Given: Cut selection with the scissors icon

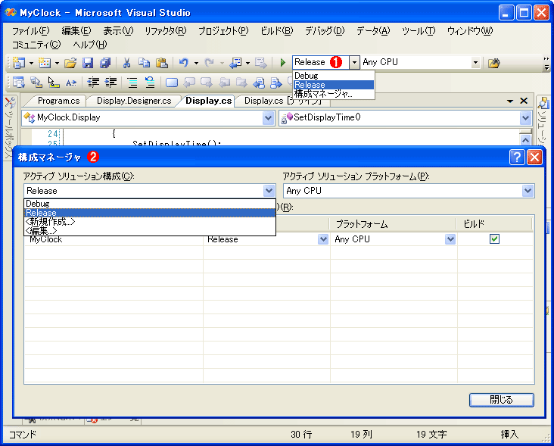Looking at the screenshot, I should [126, 63].
